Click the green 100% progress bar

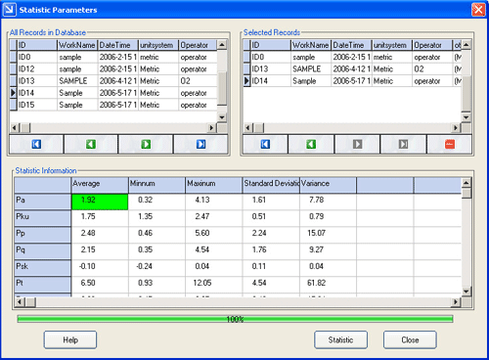pyautogui.click(x=235, y=319)
